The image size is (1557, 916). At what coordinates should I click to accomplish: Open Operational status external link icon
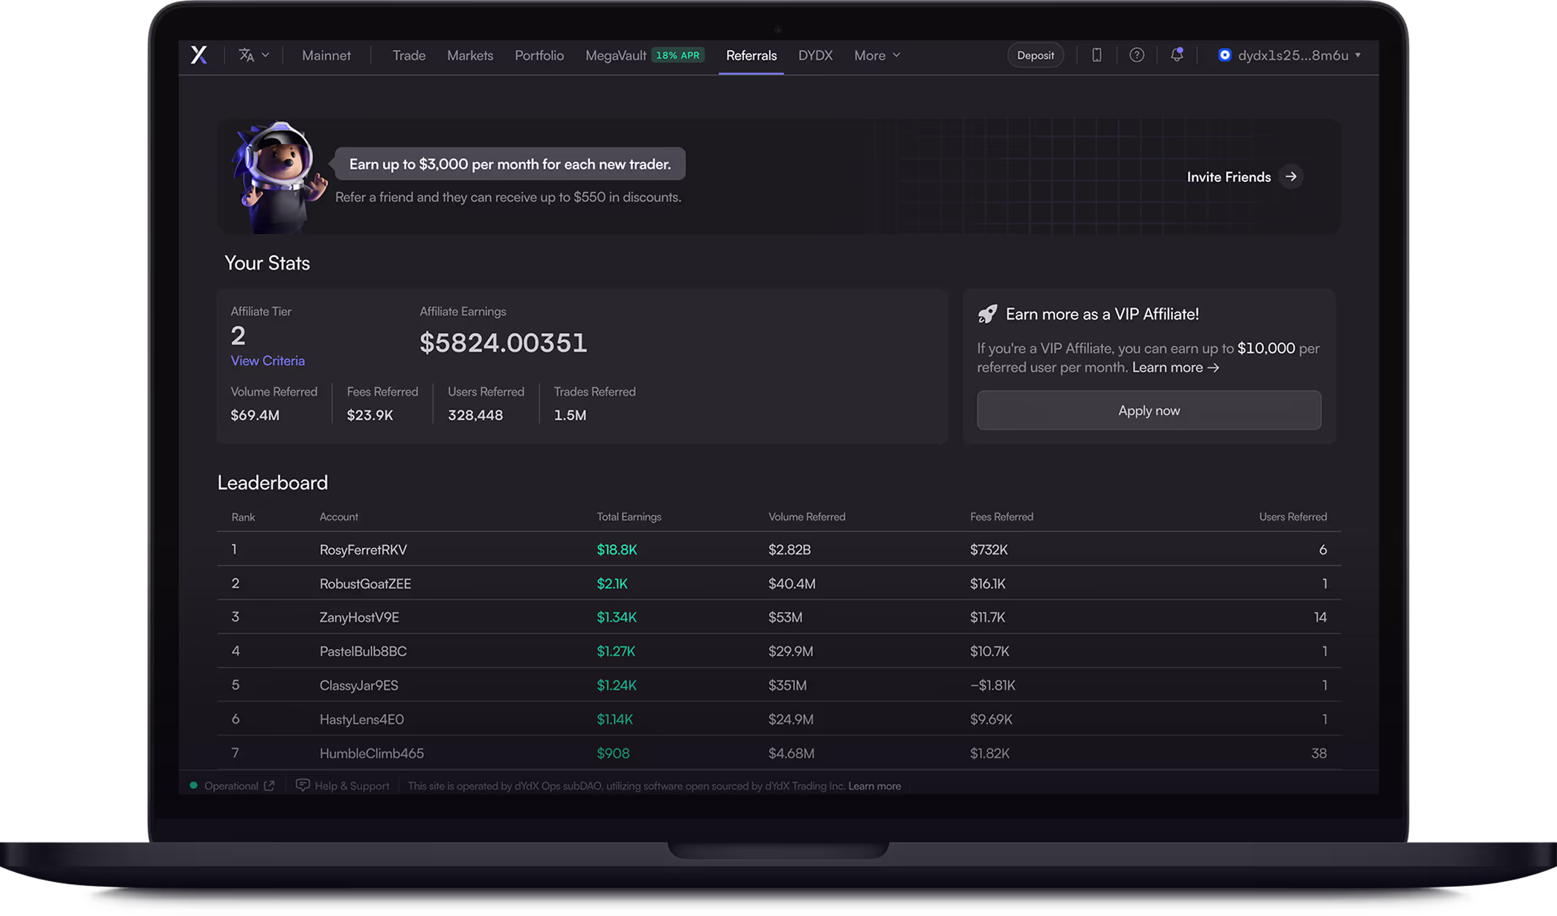click(x=268, y=786)
